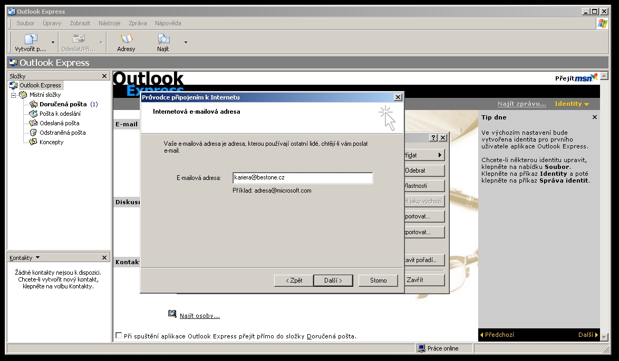Enable go directly to Doručená pošta checkbox
This screenshot has height=361, width=619.
(119, 335)
